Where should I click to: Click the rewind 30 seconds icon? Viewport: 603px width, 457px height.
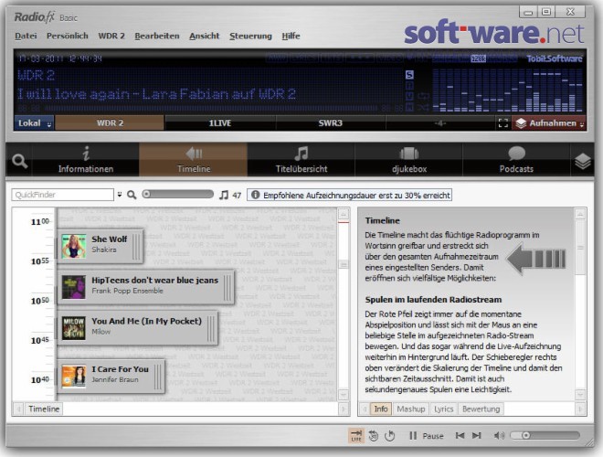coord(373,435)
